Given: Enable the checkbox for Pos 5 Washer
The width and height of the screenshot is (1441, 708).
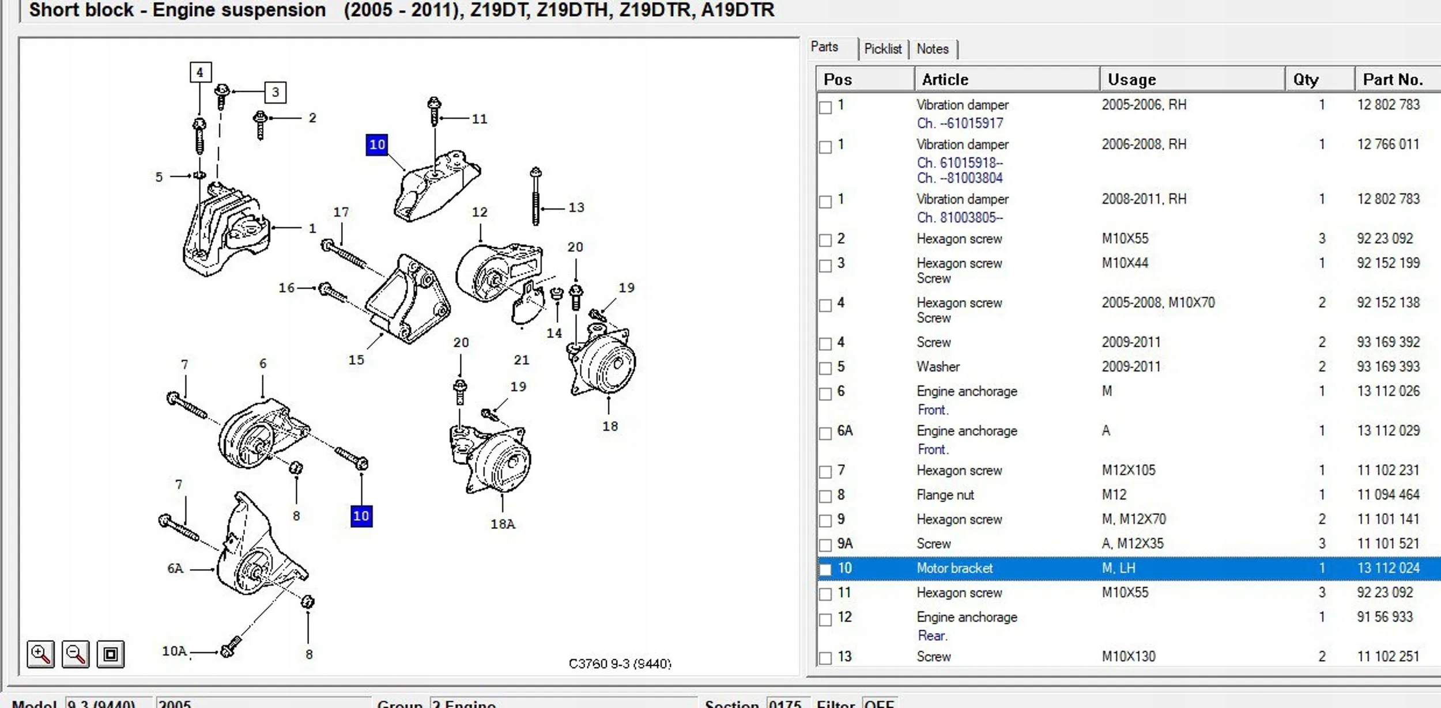Looking at the screenshot, I should tap(825, 368).
